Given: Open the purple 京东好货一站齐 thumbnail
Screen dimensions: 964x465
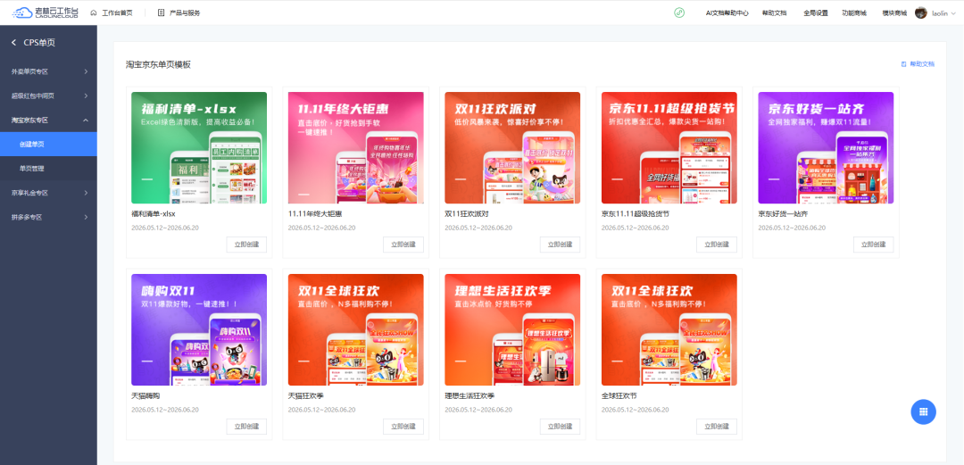Looking at the screenshot, I should [x=827, y=147].
